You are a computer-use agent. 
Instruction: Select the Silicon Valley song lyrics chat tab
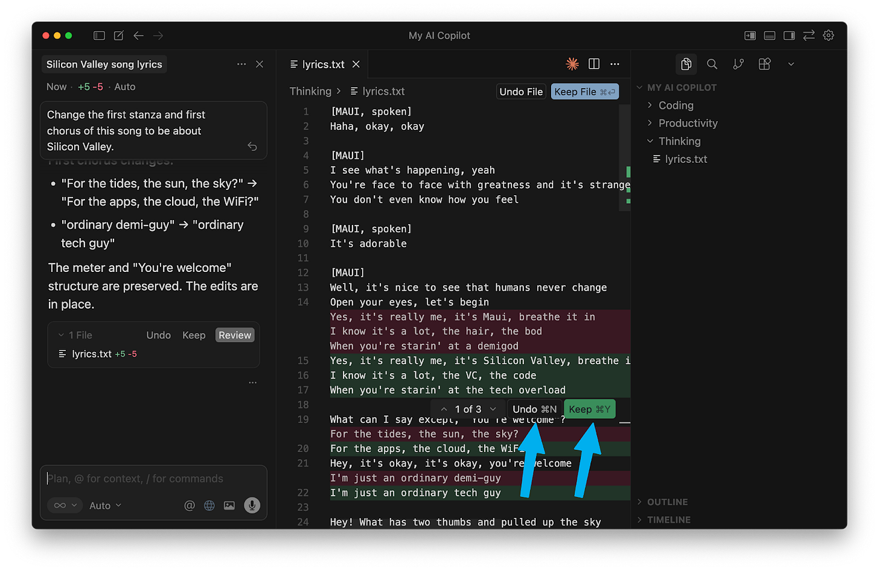coord(104,64)
